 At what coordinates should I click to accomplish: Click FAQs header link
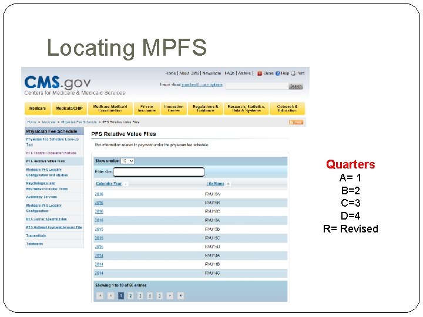(x=229, y=73)
